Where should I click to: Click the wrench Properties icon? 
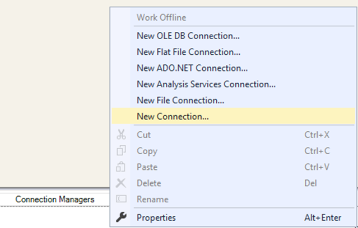coord(121,217)
